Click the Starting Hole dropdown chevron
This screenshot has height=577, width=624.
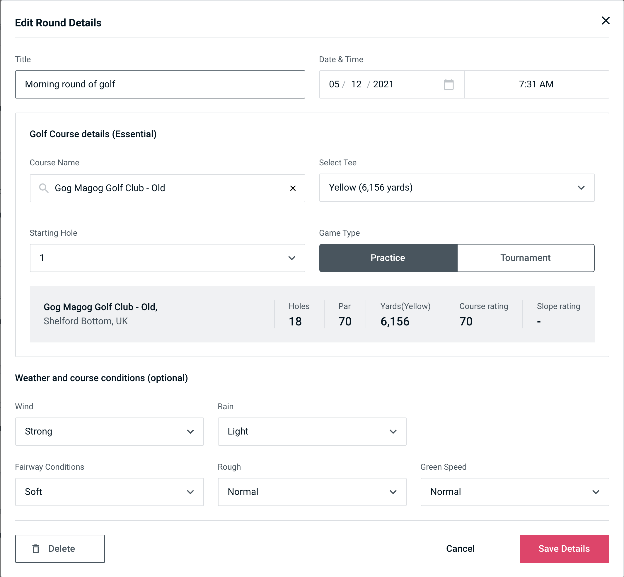[x=291, y=258]
